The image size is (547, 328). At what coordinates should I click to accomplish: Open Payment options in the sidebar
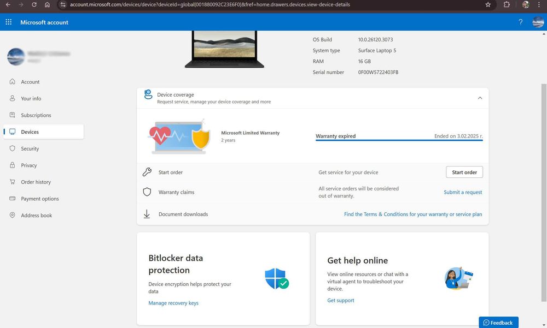[44, 199]
